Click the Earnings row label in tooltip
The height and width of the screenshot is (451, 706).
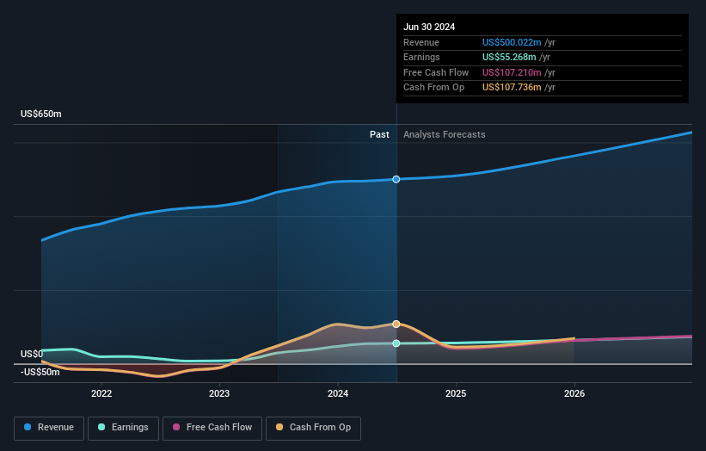click(x=421, y=57)
